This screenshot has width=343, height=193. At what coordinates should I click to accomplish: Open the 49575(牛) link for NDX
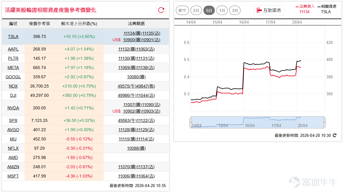point(127,86)
